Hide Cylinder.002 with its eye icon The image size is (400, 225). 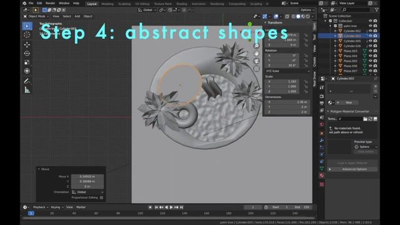point(371,31)
